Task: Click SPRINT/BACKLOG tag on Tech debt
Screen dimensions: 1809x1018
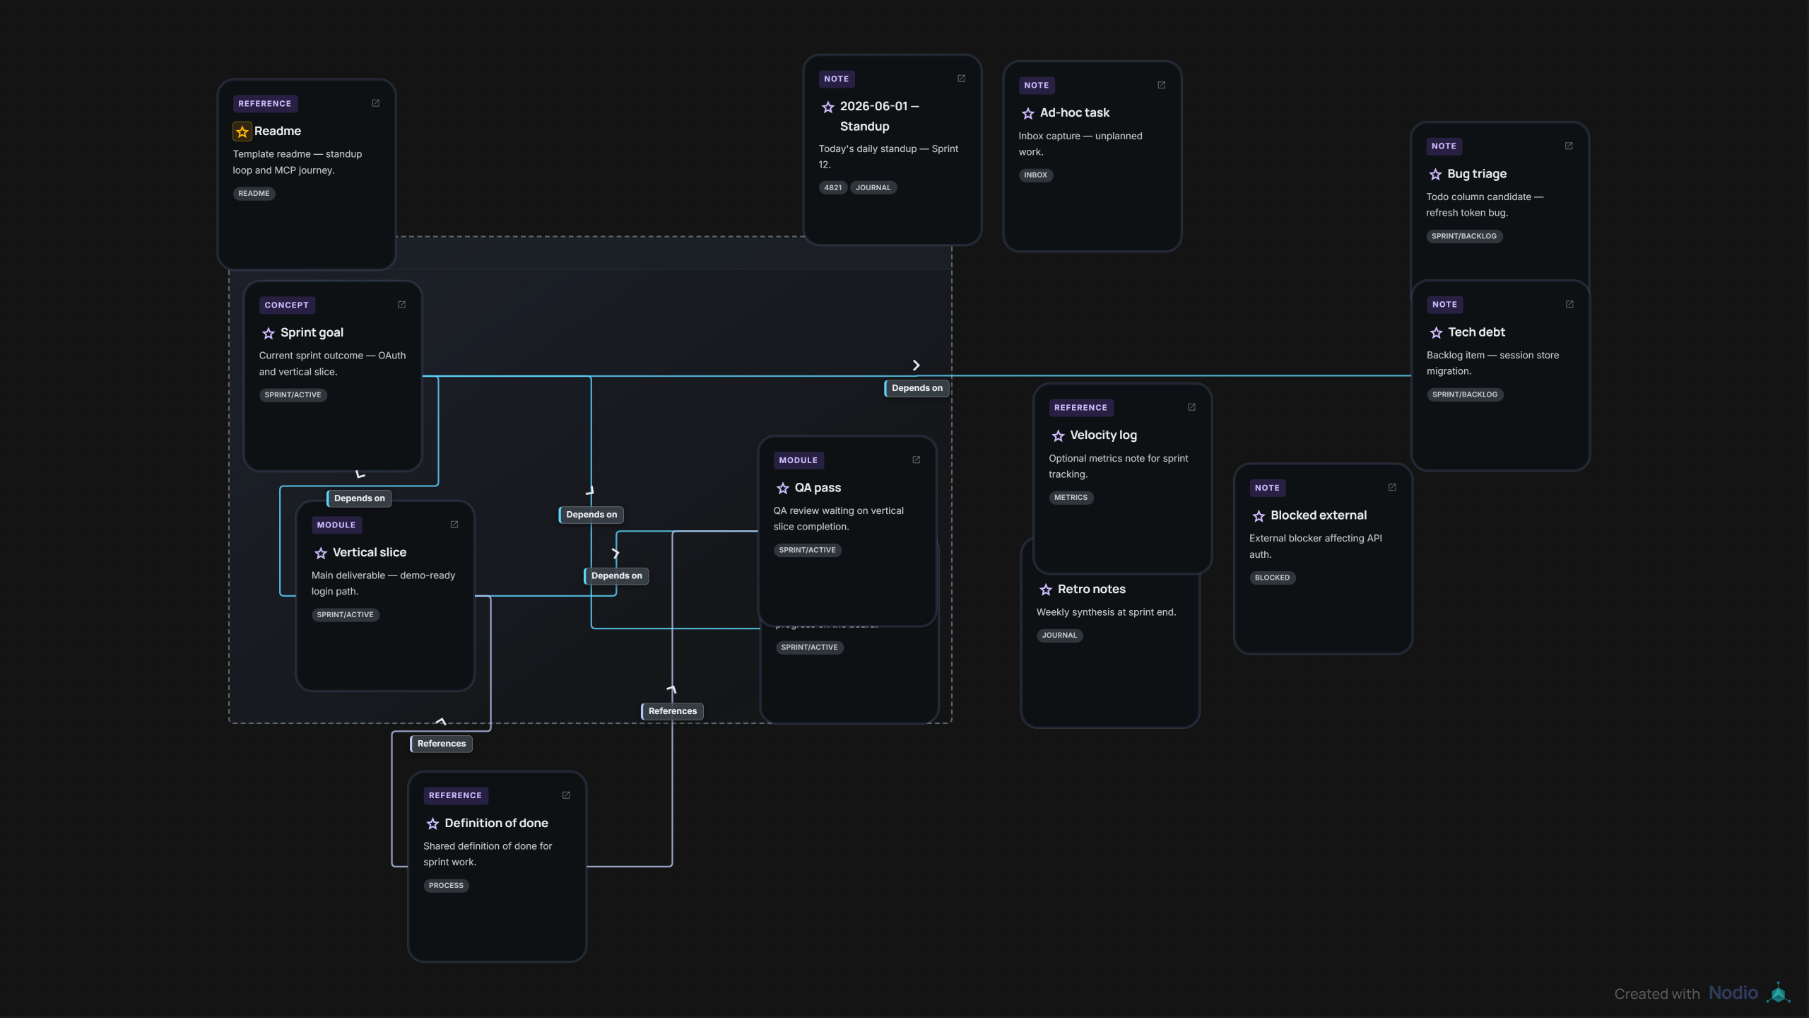Action: [1465, 394]
